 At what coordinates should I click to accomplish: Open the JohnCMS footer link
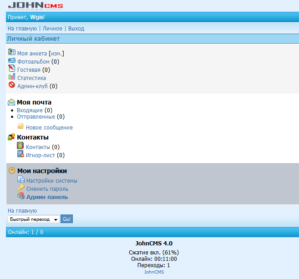[x=154, y=272]
